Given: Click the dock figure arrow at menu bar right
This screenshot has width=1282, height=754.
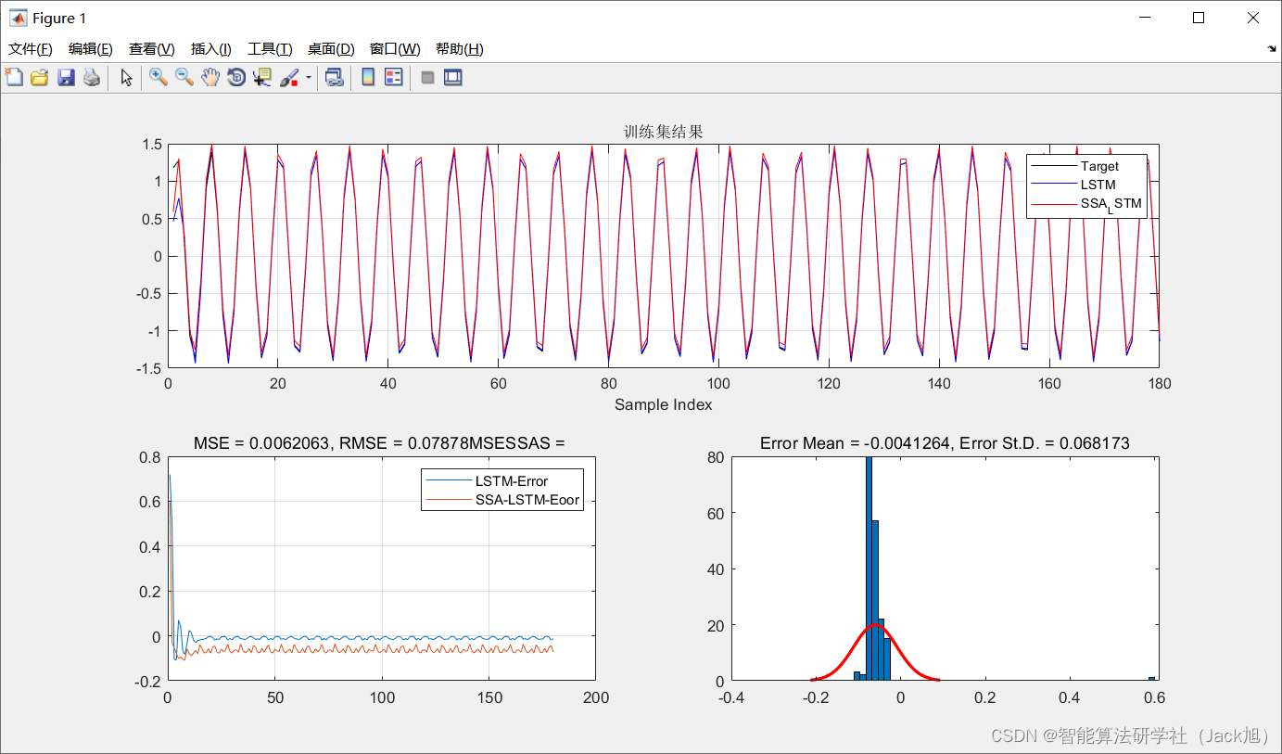Looking at the screenshot, I should (1271, 48).
